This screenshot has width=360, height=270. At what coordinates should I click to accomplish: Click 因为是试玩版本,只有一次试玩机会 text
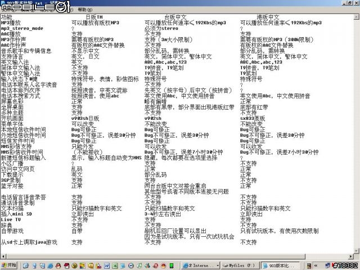[x=189, y=236]
